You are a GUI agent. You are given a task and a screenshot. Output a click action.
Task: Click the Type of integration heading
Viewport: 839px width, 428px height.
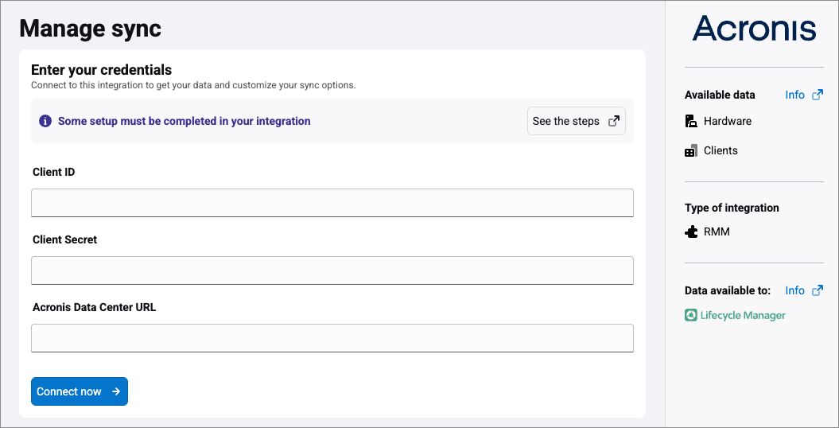click(732, 208)
